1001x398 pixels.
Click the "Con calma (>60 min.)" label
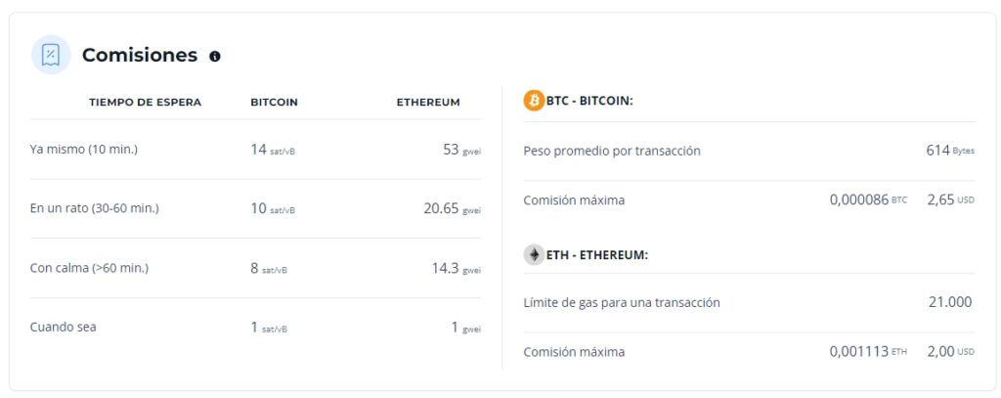(90, 268)
